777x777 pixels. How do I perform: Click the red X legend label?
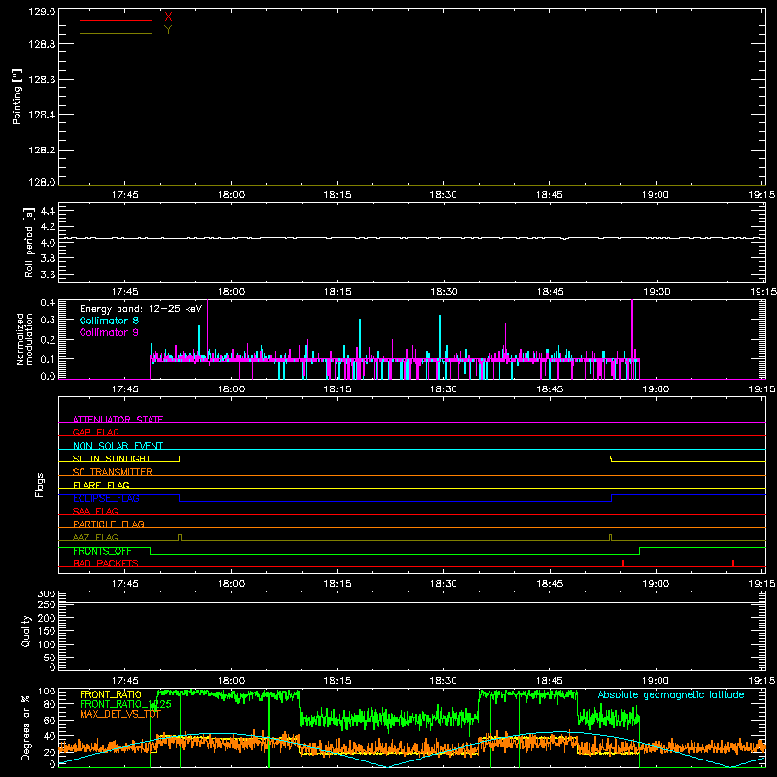(168, 17)
